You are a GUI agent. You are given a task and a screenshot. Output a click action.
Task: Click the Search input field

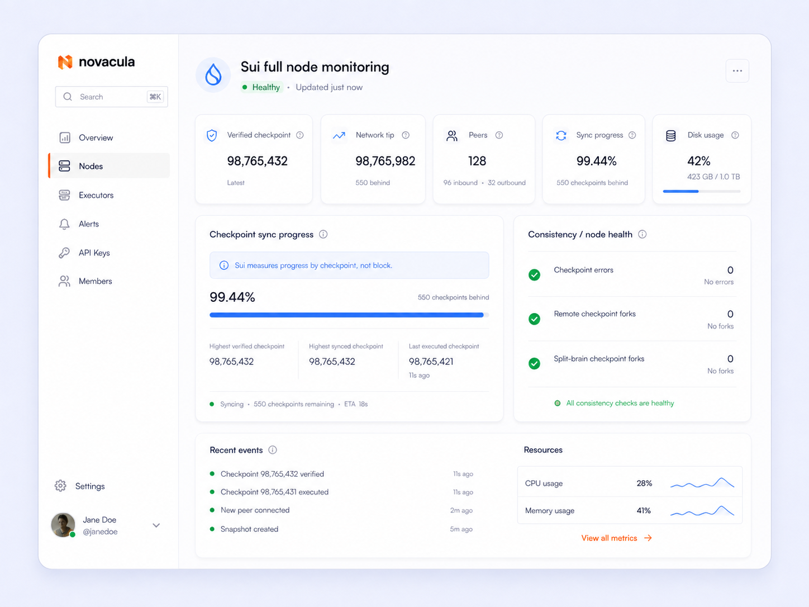tap(112, 97)
